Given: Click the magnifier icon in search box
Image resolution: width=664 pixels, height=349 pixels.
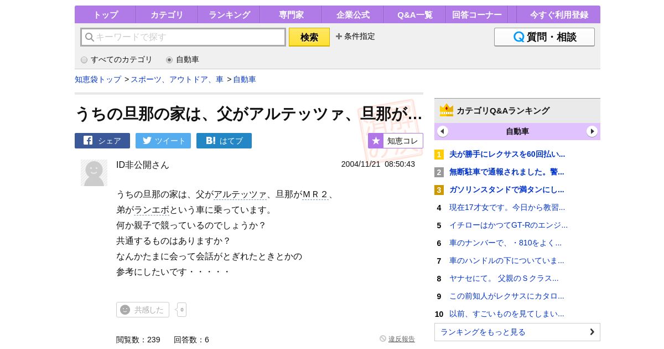Looking at the screenshot, I should 89,37.
